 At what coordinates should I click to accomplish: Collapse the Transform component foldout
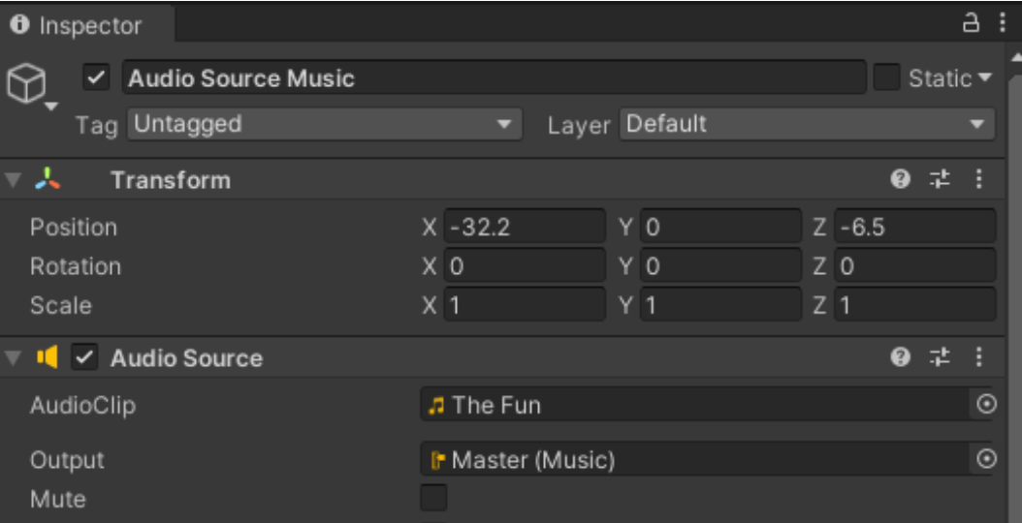pos(13,181)
